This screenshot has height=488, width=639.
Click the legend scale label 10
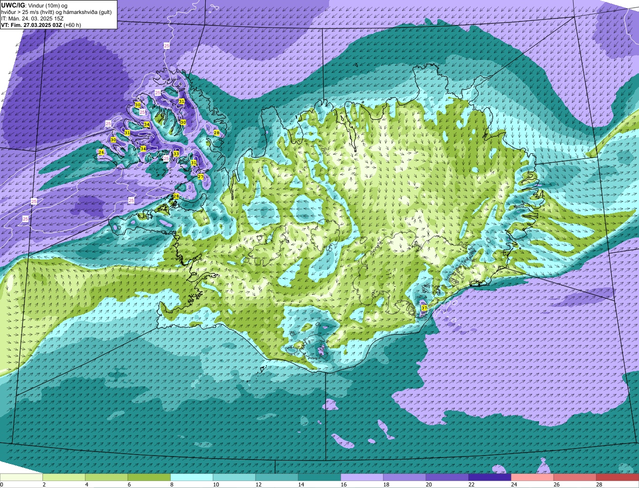coord(215,485)
